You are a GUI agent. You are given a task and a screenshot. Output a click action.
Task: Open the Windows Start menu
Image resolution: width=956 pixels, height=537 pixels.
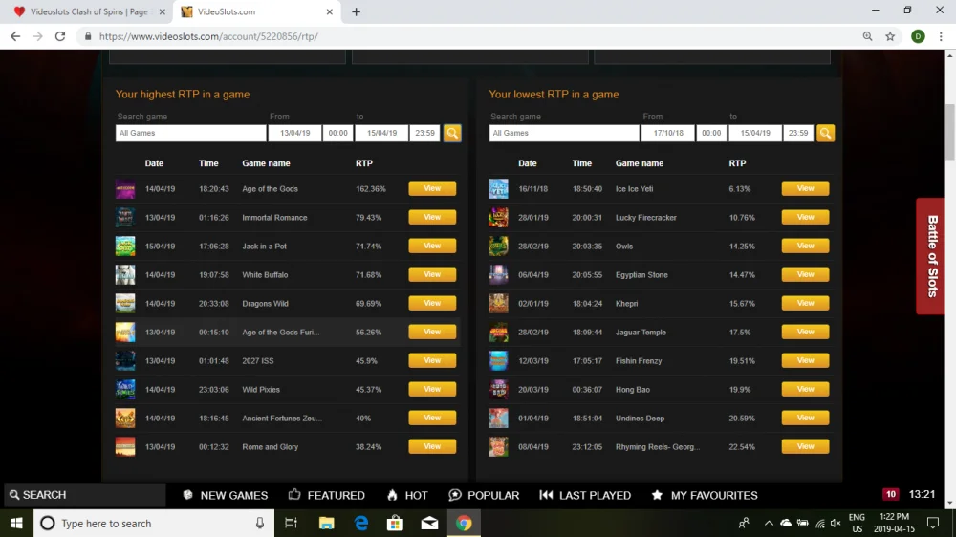[x=16, y=523]
